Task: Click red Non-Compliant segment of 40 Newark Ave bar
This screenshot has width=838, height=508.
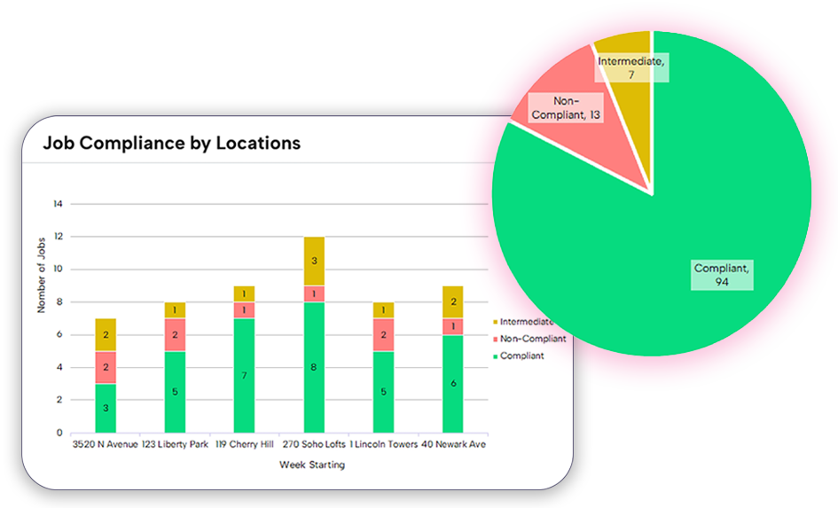Action: tap(452, 326)
